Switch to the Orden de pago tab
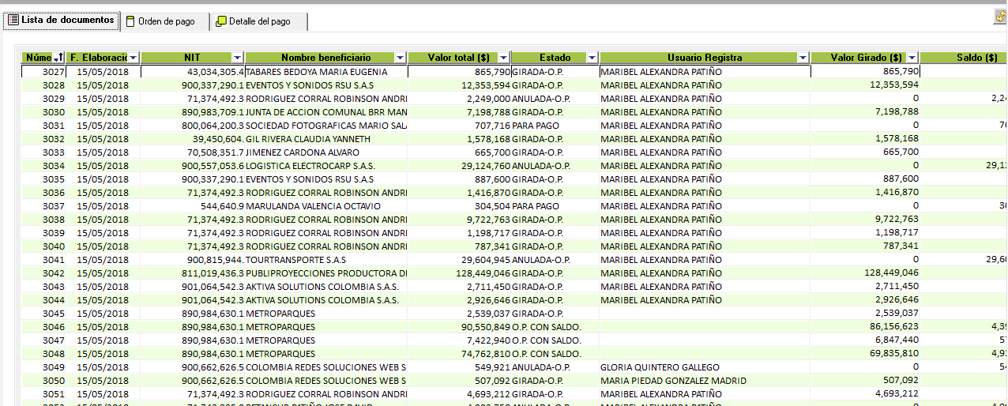This screenshot has width=1008, height=406. pyautogui.click(x=165, y=21)
